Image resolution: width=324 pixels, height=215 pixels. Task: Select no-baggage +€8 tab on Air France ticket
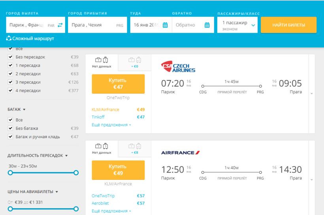pos(134,148)
